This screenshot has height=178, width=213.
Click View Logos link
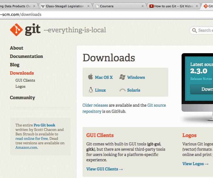(195, 164)
